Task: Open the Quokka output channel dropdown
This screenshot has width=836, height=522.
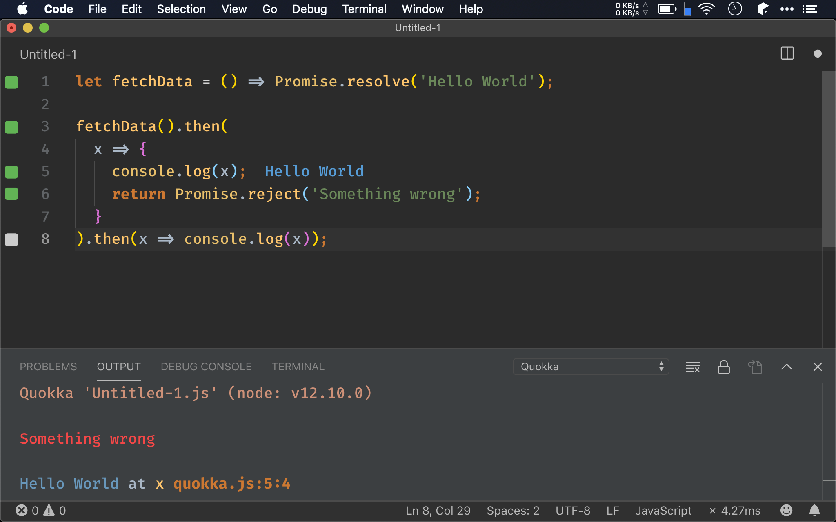Action: pos(591,367)
